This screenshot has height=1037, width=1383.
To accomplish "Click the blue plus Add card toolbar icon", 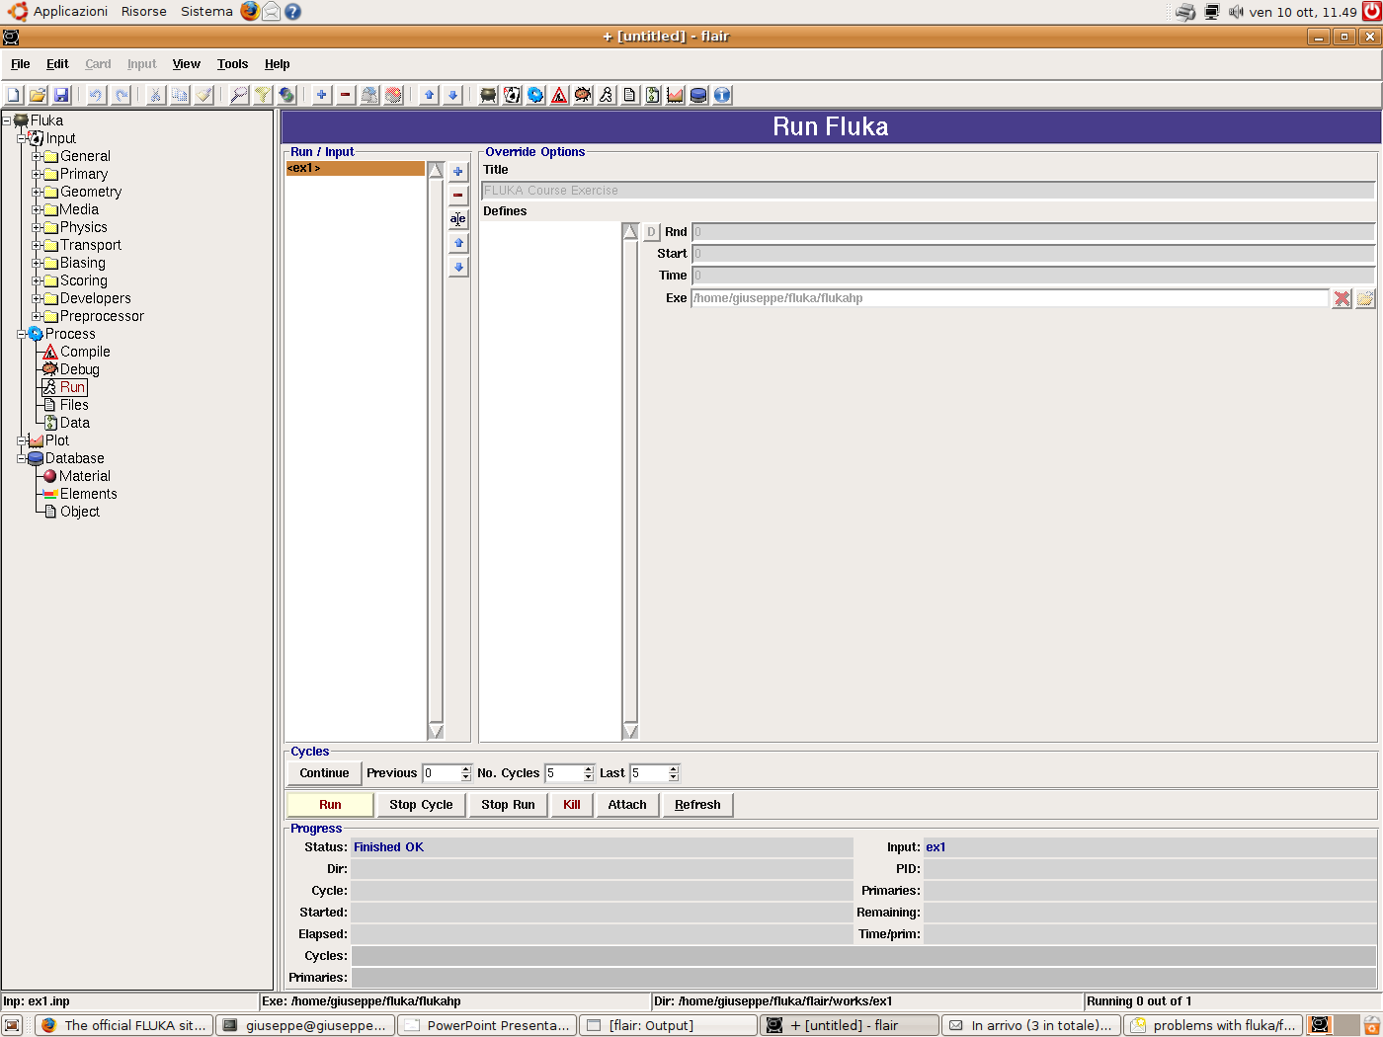I will coord(322,95).
